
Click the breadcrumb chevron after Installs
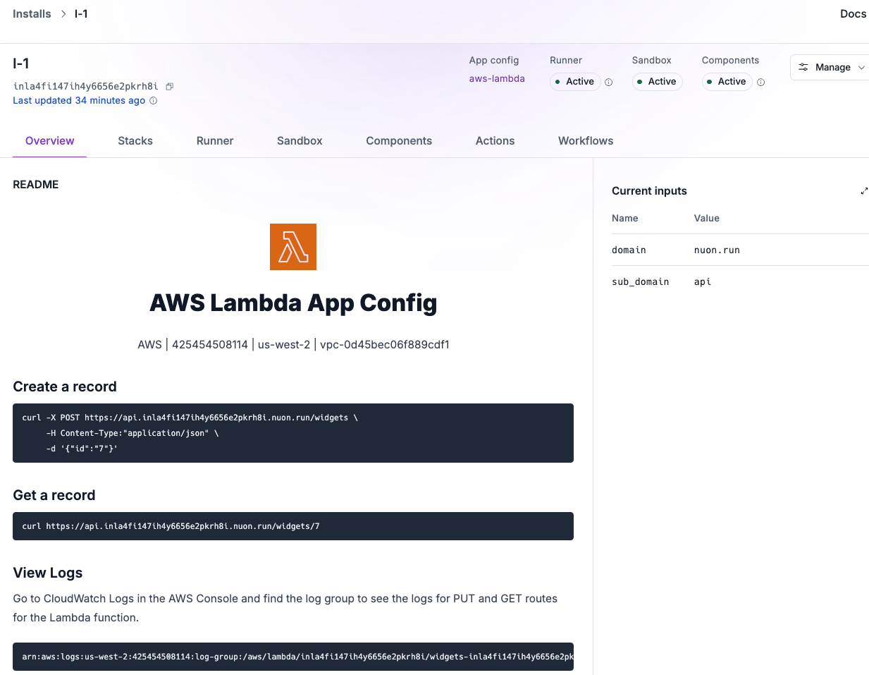[63, 14]
